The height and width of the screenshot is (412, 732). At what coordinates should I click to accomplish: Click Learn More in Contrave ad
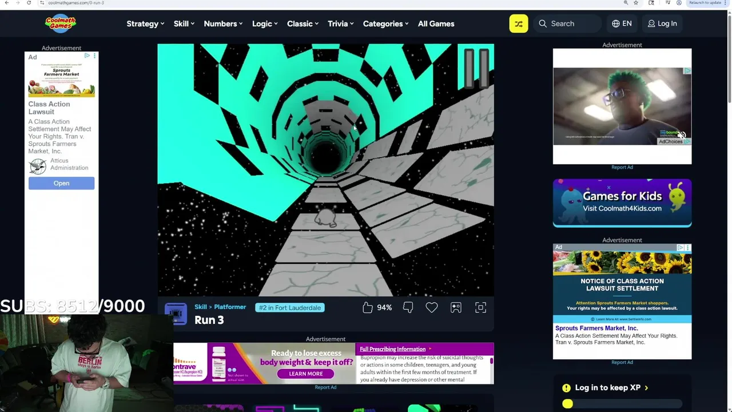[x=306, y=374]
